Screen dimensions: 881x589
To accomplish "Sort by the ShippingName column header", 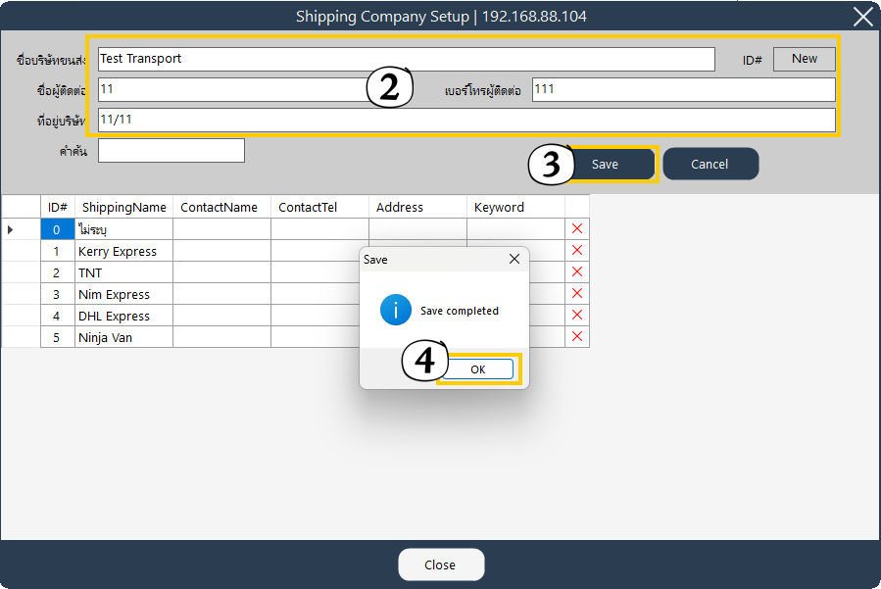I will 124,207.
